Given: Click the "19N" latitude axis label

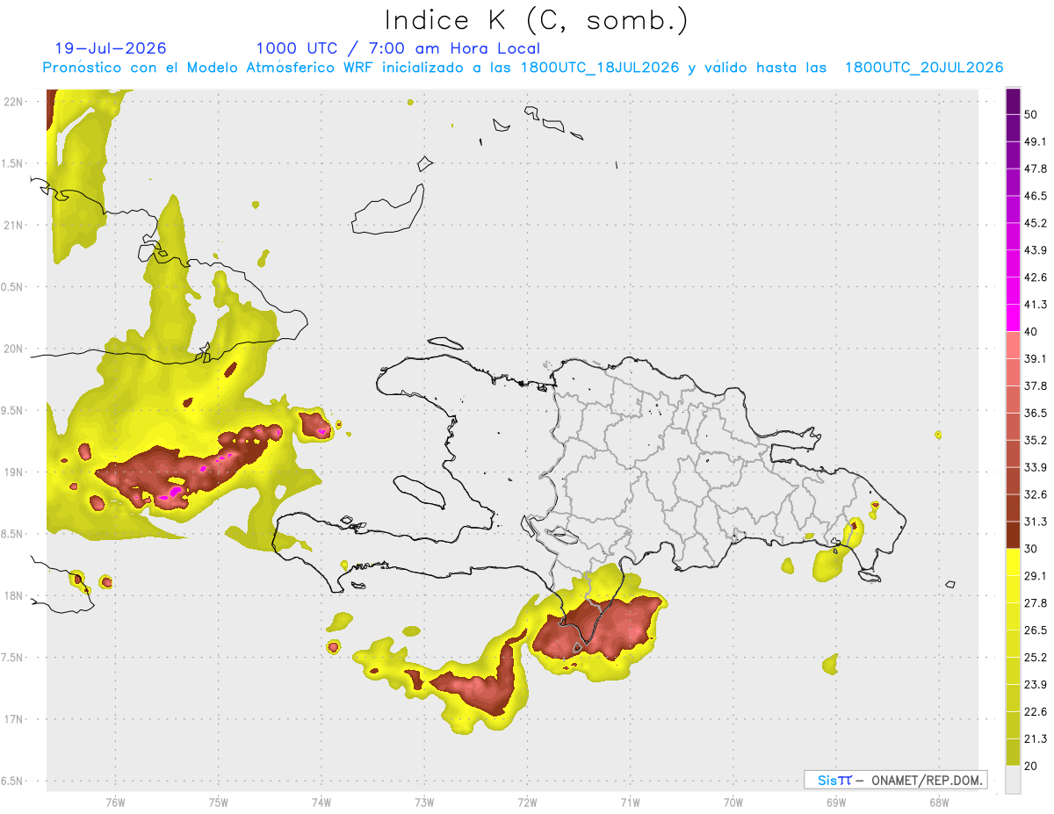Looking at the screenshot, I should click(x=13, y=472).
